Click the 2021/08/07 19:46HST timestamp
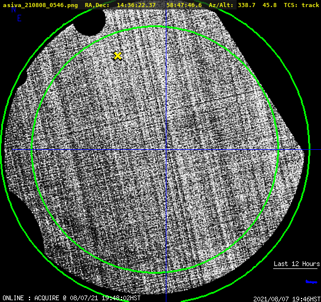 click(x=287, y=299)
